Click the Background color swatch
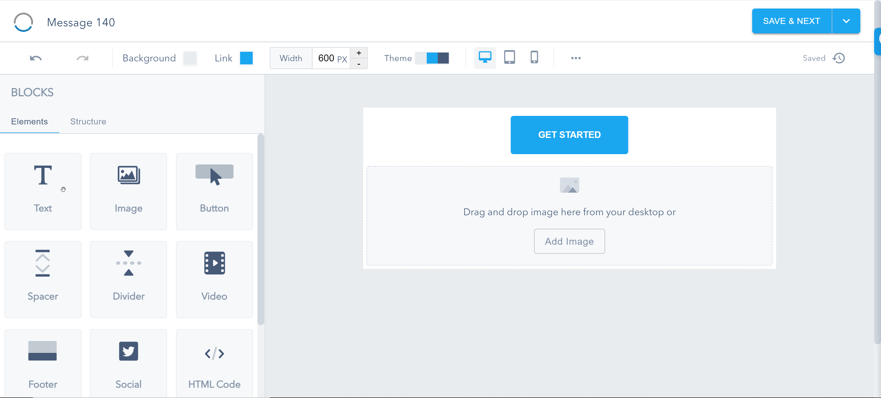 [x=191, y=58]
